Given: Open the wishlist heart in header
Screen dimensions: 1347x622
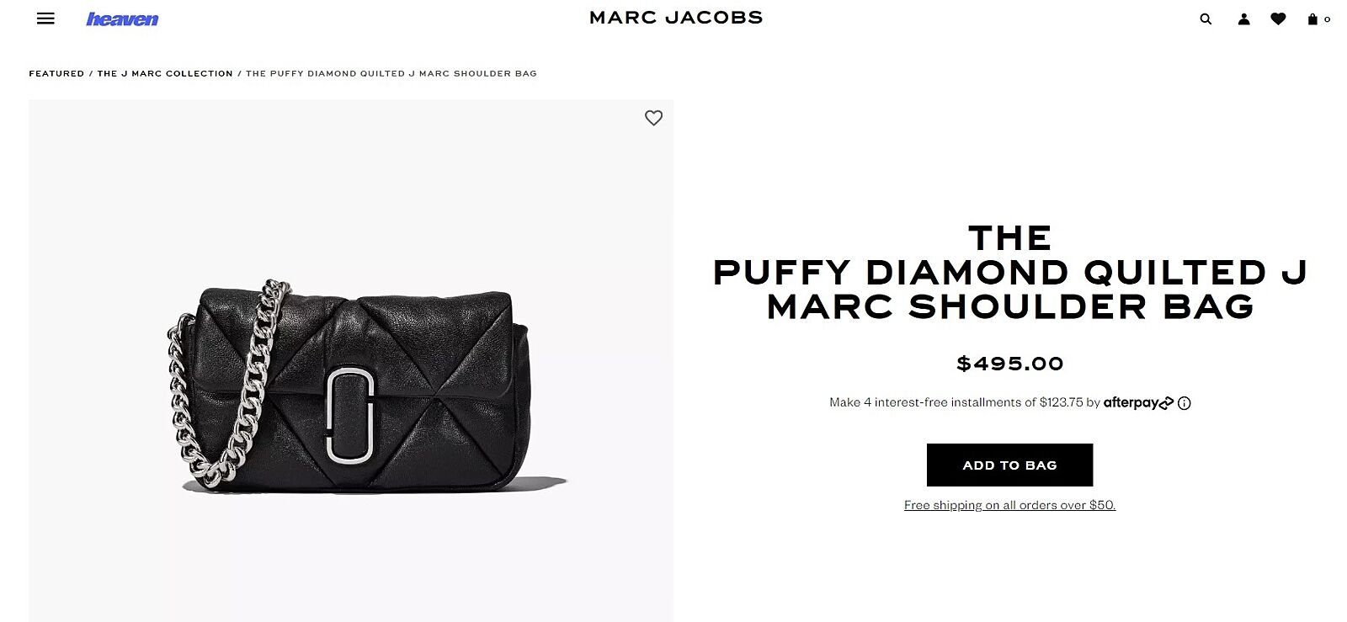Looking at the screenshot, I should pos(1278,19).
